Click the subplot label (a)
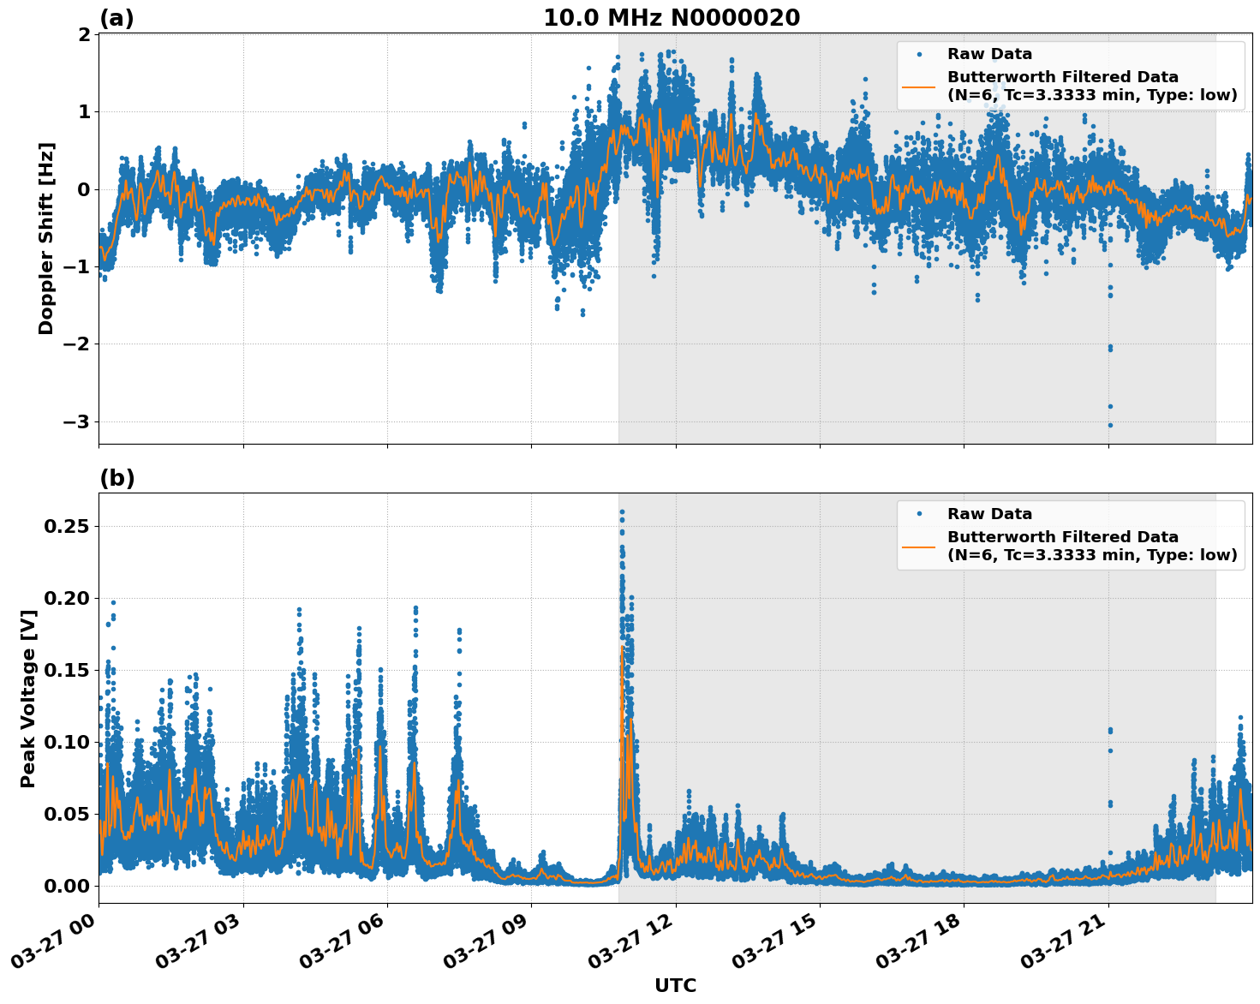Screen dimensions: 1260x1004 click(x=116, y=15)
